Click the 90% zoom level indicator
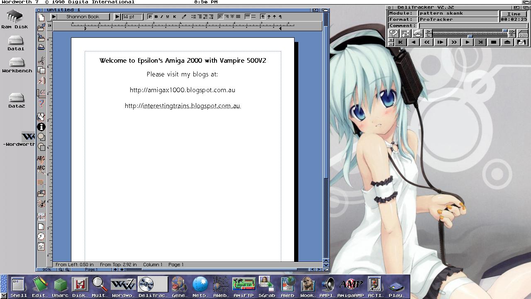This screenshot has width=531, height=299. coord(46,270)
